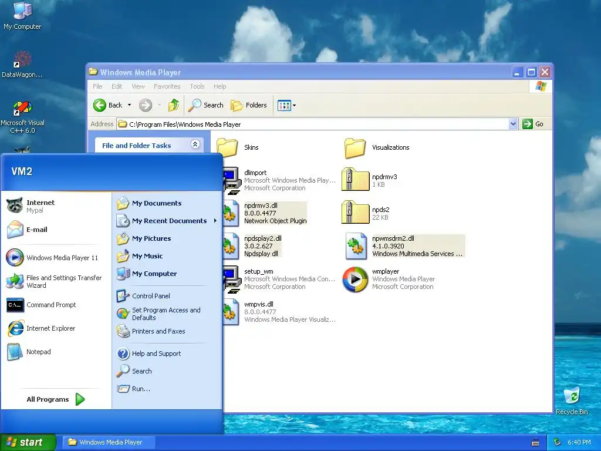This screenshot has width=601, height=451.
Task: Expand My Recent Documents submenu
Action: (x=167, y=221)
